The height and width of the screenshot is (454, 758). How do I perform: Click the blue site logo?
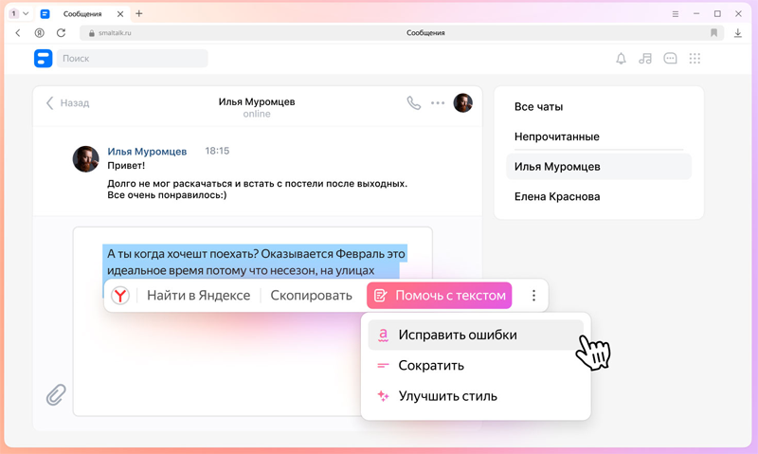pos(43,59)
